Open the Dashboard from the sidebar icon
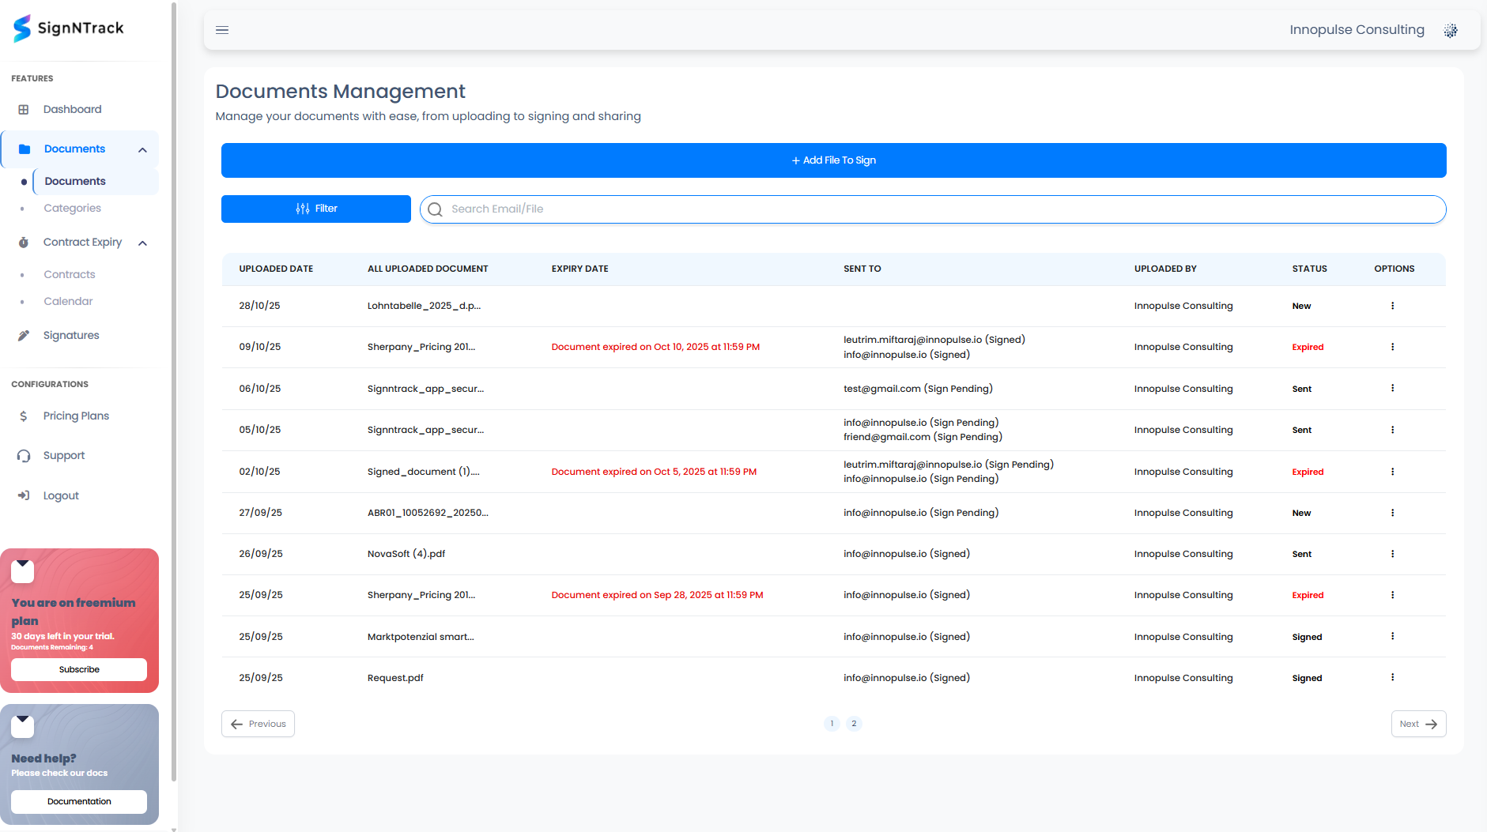The width and height of the screenshot is (1487, 832). coord(25,109)
